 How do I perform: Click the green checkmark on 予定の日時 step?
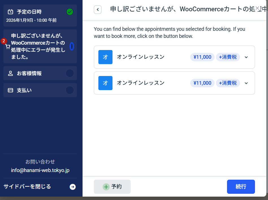pos(70,12)
